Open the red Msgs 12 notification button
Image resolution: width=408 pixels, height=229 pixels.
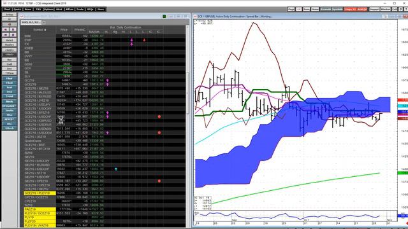click(x=350, y=10)
